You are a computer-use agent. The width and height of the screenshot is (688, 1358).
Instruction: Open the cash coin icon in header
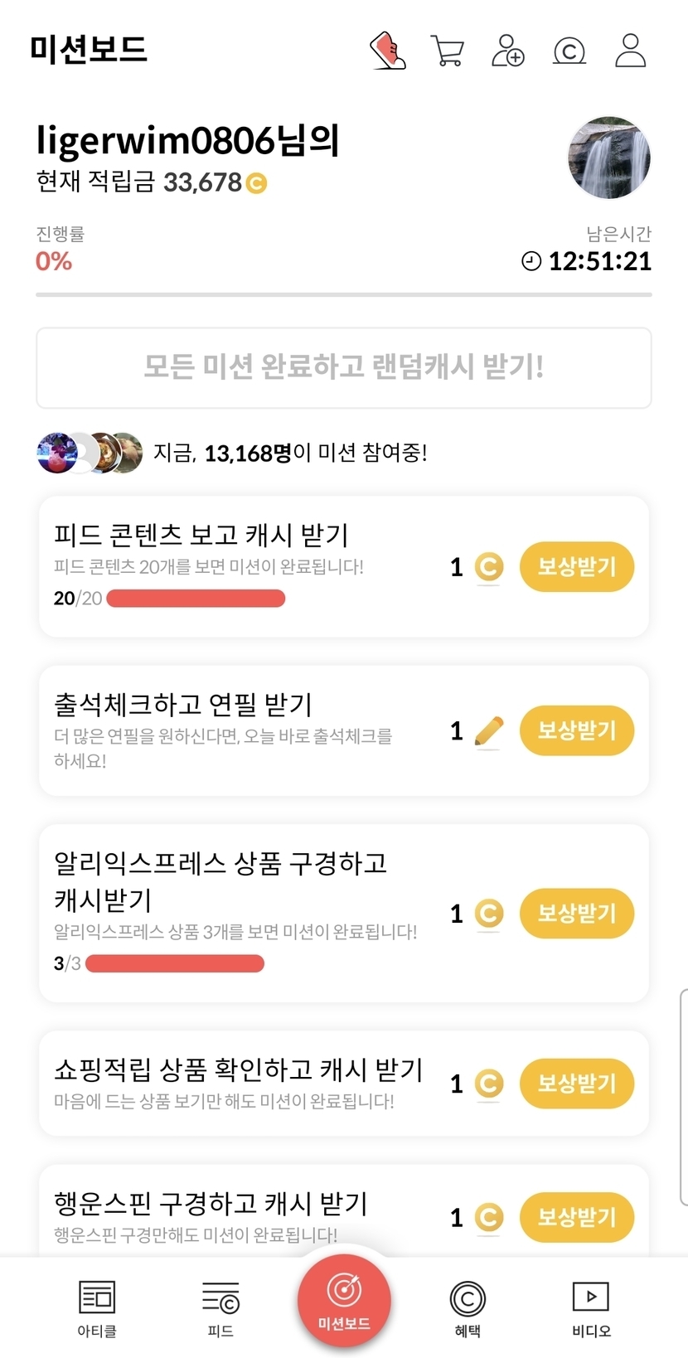point(569,51)
